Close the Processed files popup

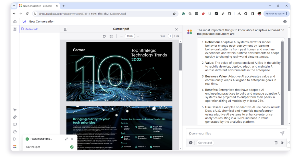(x=72, y=139)
